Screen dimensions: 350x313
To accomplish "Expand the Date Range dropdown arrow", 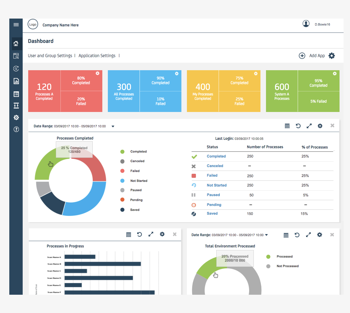I will [x=113, y=126].
